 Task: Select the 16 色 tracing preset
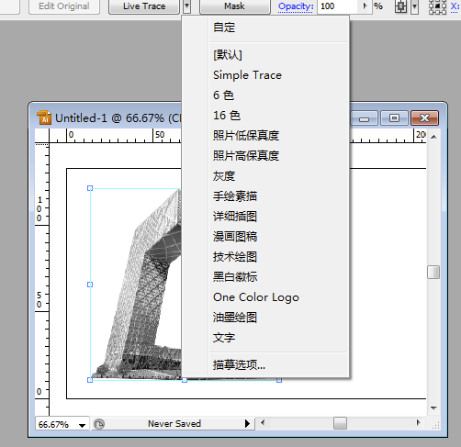[x=227, y=116]
